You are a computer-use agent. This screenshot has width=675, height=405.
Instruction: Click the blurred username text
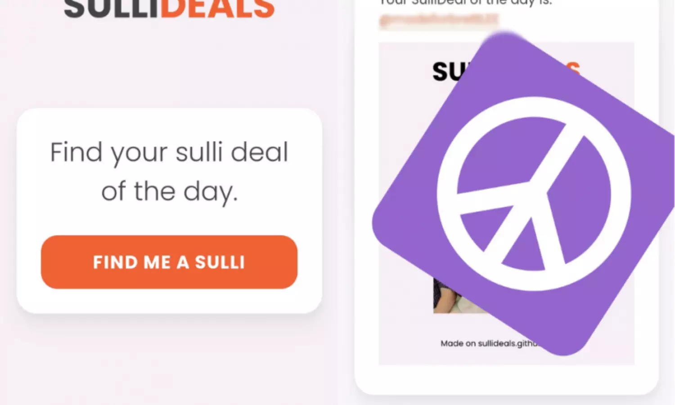pos(439,20)
